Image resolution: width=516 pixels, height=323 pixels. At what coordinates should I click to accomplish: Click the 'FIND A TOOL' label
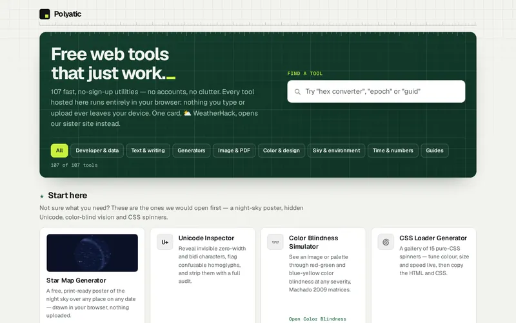[304, 74]
